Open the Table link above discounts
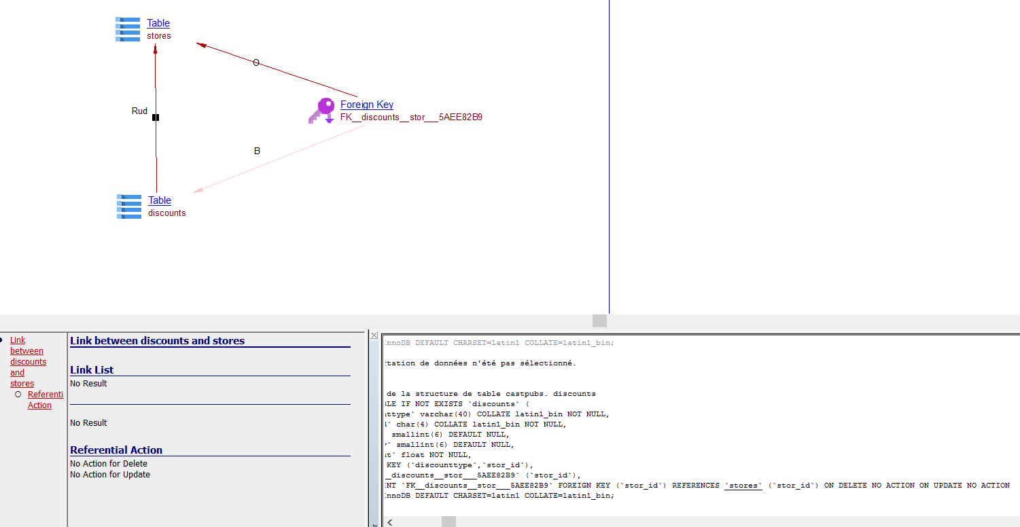The image size is (1020, 527). tap(160, 200)
